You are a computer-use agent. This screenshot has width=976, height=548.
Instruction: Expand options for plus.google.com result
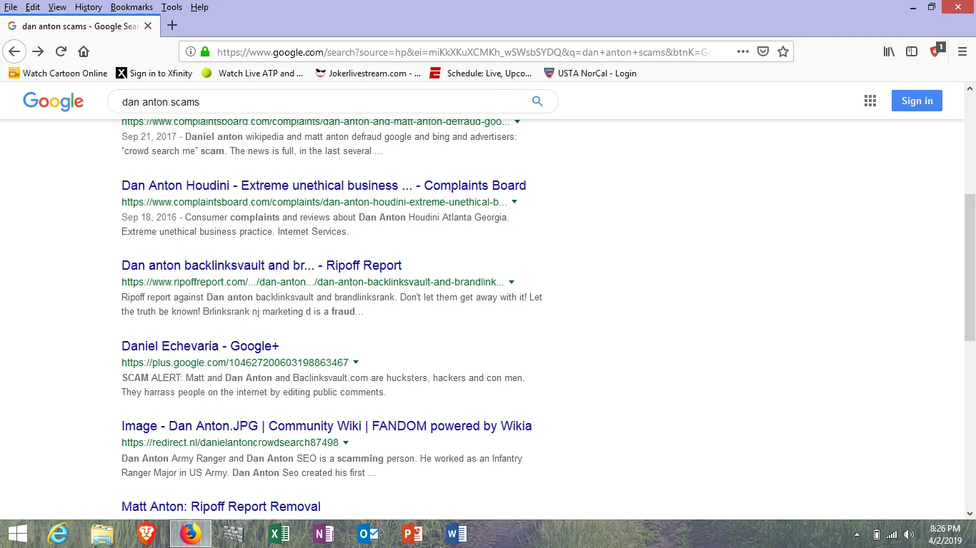click(x=356, y=362)
